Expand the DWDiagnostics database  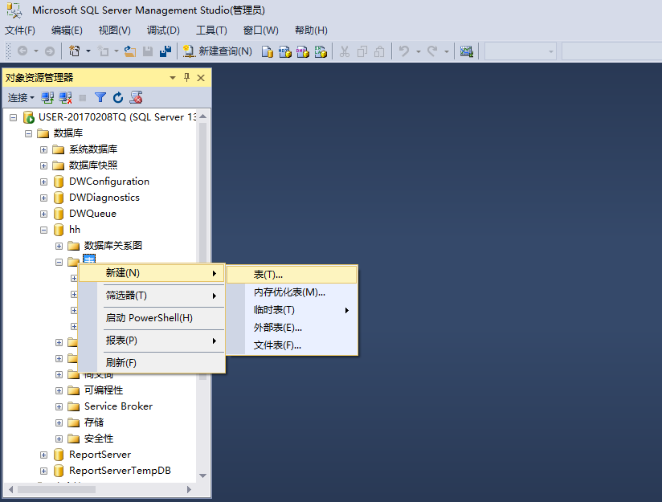(43, 198)
